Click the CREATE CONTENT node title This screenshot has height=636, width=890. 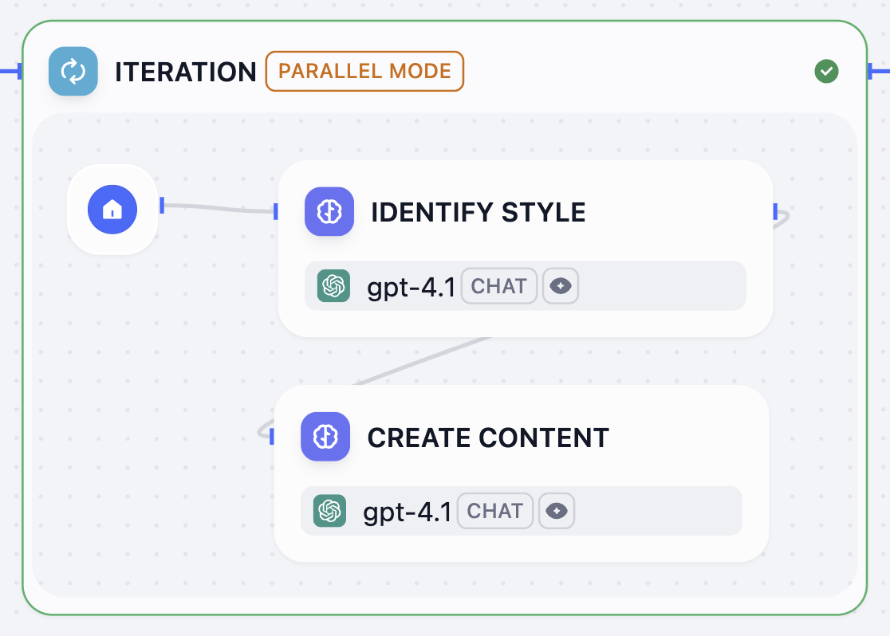click(488, 437)
